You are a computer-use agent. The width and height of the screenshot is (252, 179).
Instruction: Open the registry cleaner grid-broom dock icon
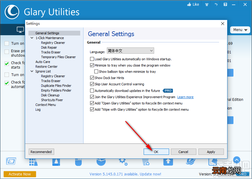[34, 162]
